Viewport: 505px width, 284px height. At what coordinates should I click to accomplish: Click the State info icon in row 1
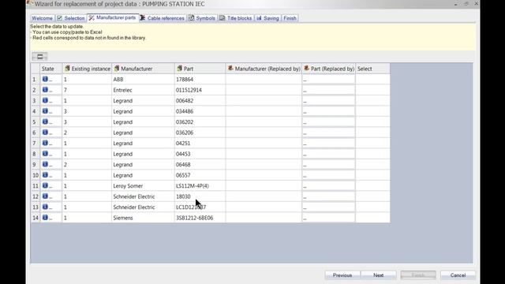45,79
